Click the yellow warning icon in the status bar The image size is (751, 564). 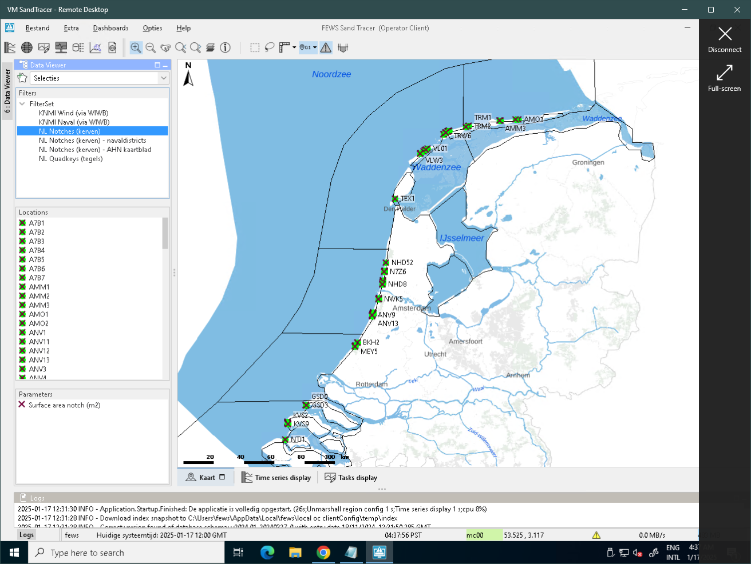(x=596, y=535)
